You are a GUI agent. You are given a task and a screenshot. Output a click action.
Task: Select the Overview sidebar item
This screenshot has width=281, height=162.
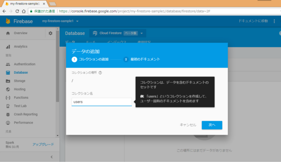pos(21,33)
